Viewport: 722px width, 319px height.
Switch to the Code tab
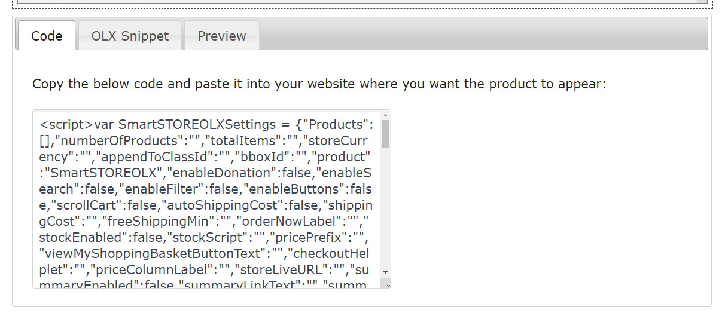(47, 36)
